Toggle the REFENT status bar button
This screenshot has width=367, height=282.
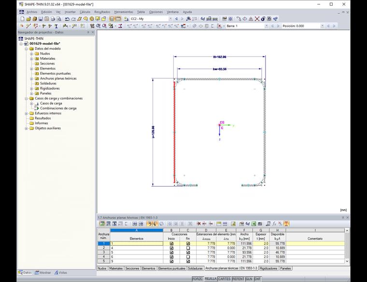click(238, 279)
